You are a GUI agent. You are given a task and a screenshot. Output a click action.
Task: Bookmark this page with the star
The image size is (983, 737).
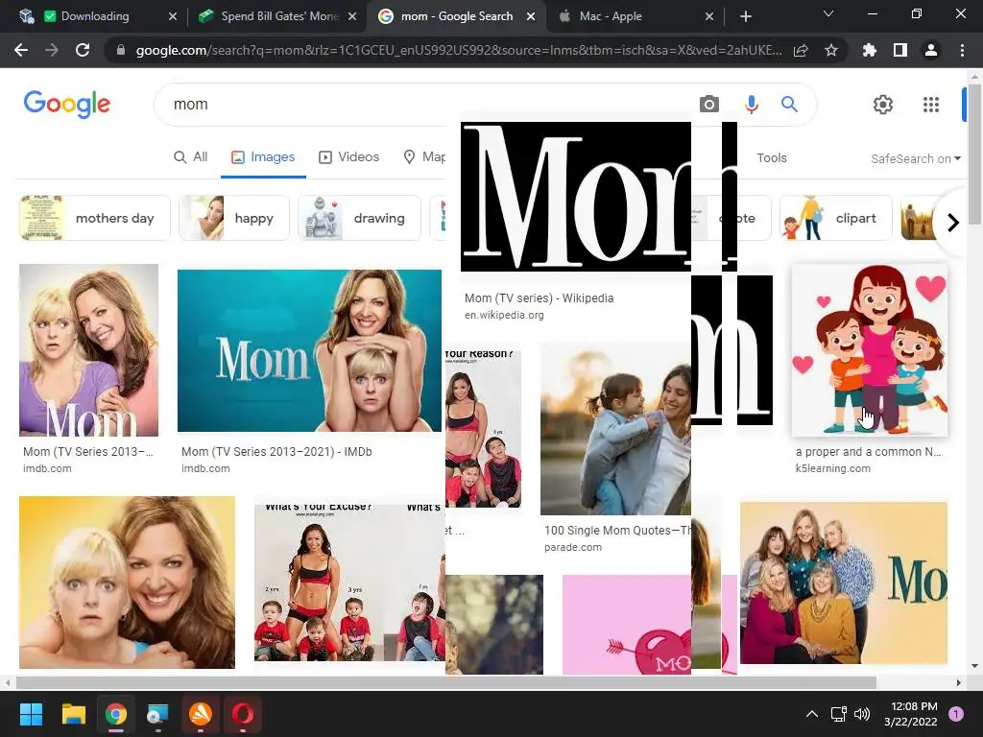(831, 50)
